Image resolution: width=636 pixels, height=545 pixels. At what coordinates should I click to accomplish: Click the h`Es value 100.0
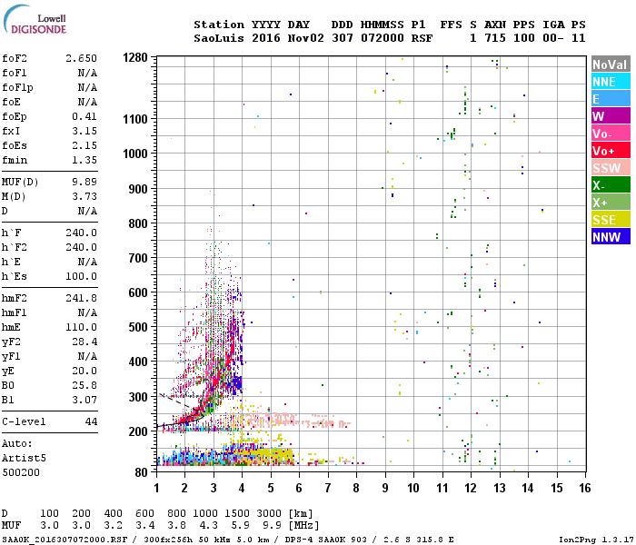[x=82, y=276]
